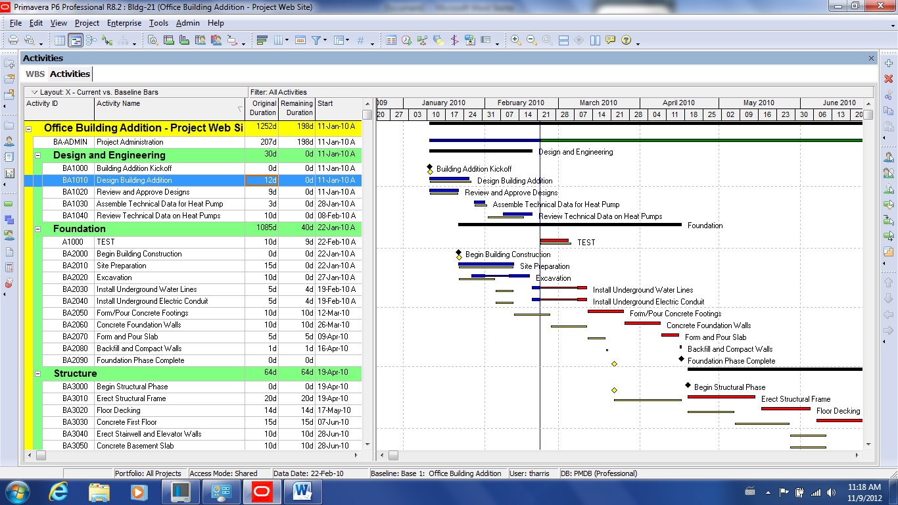
Task: Click the Cut scissors icon on the right bar
Action: point(889,95)
